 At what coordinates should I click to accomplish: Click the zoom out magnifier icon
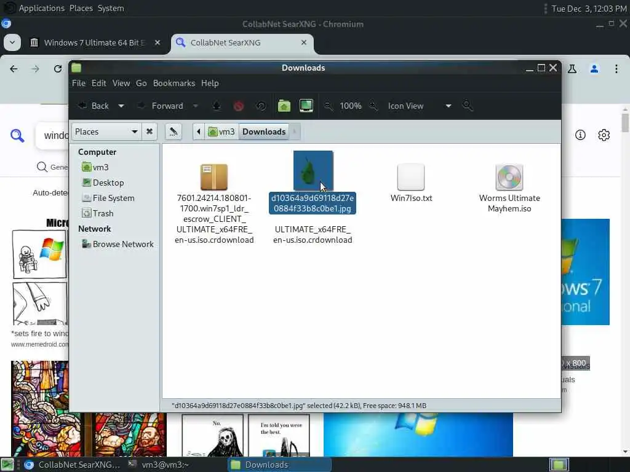(x=329, y=106)
